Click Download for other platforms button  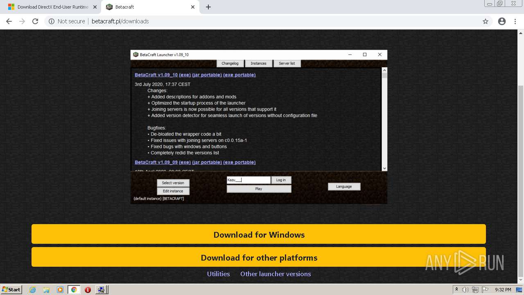pyautogui.click(x=259, y=257)
